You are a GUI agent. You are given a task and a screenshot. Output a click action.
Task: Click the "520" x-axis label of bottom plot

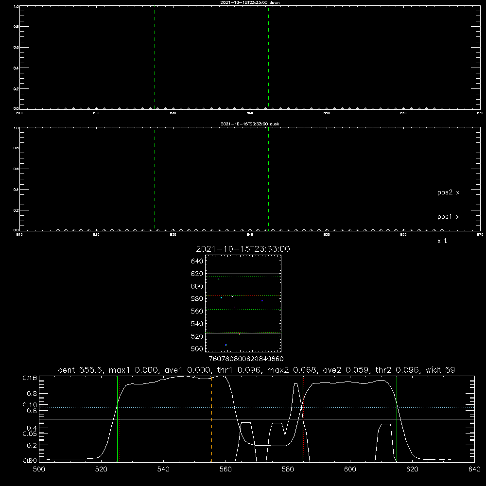[101, 469]
